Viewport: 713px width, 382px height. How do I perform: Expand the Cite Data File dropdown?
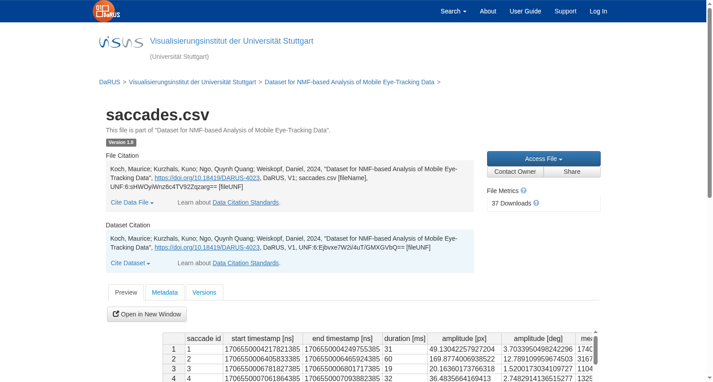[x=132, y=202]
